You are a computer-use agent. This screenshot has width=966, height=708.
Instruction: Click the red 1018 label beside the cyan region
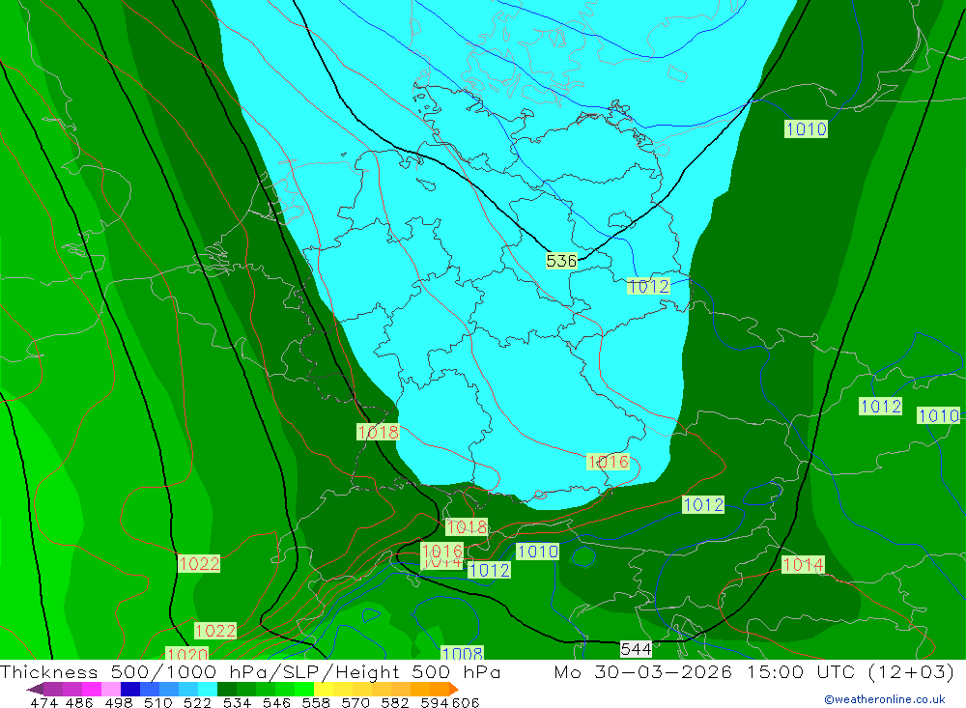[x=378, y=432]
